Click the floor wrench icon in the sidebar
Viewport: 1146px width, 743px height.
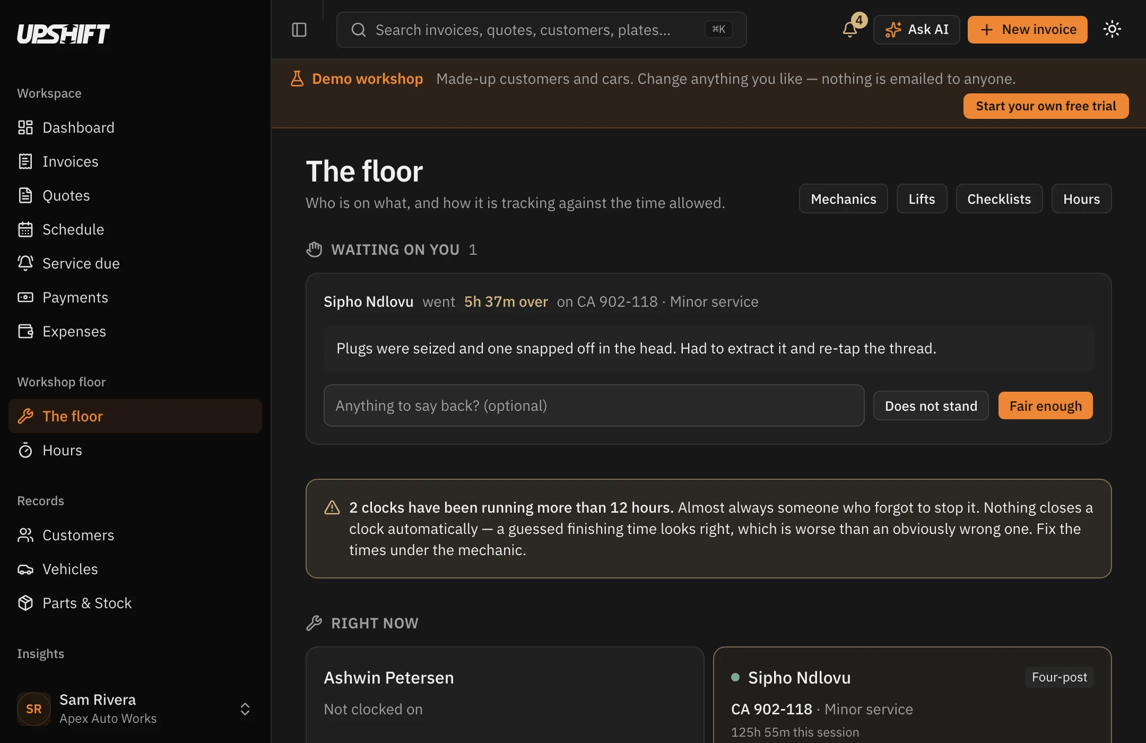point(25,416)
